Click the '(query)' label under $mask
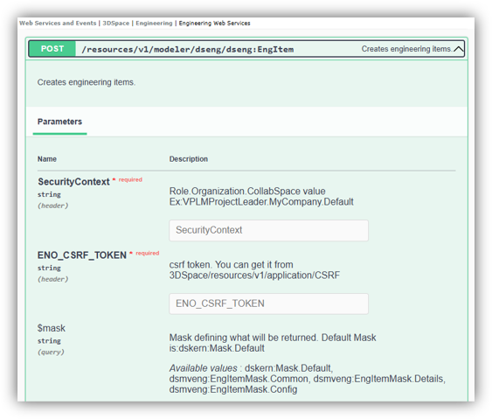 click(51, 353)
